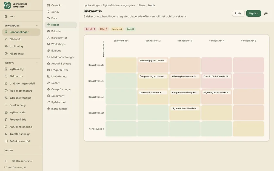The width and height of the screenshot is (274, 171).
Task: Toggle dark mode with the moon icon
Action: click(6, 161)
